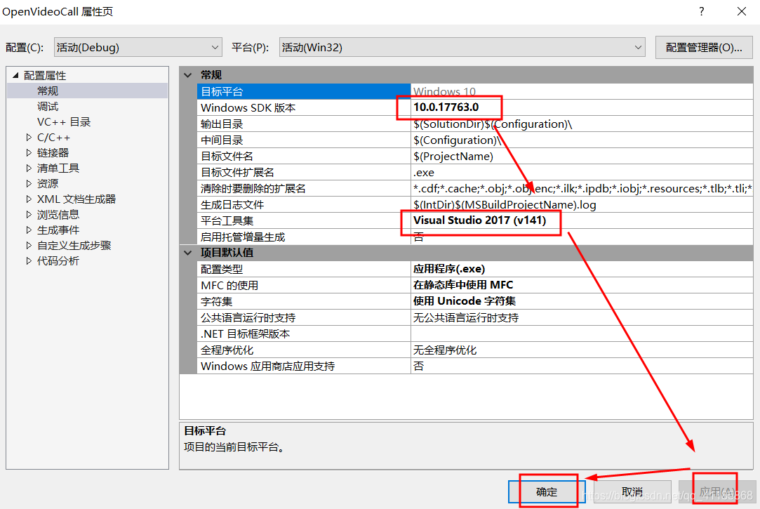Click 全程序优化 value 无全程序优化

(x=582, y=350)
